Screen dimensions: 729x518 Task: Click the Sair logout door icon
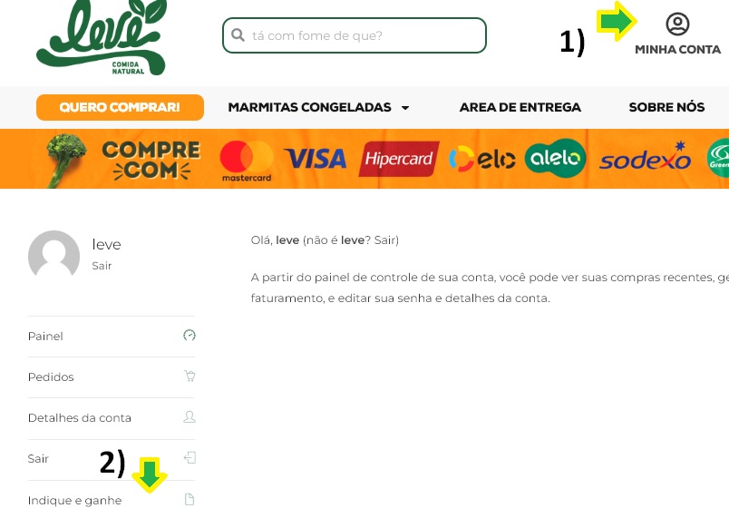click(x=190, y=458)
